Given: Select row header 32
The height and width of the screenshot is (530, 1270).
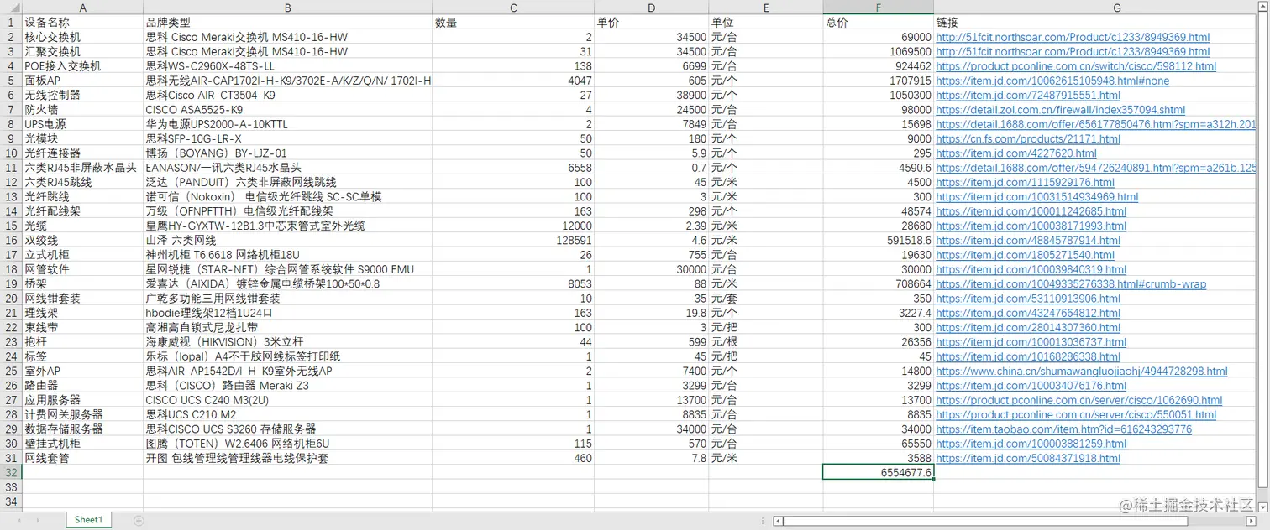Looking at the screenshot, I should pos(11,472).
